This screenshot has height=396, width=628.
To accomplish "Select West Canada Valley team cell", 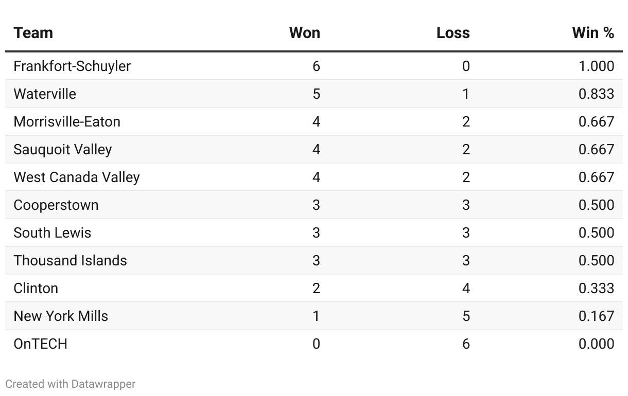I will [x=77, y=177].
